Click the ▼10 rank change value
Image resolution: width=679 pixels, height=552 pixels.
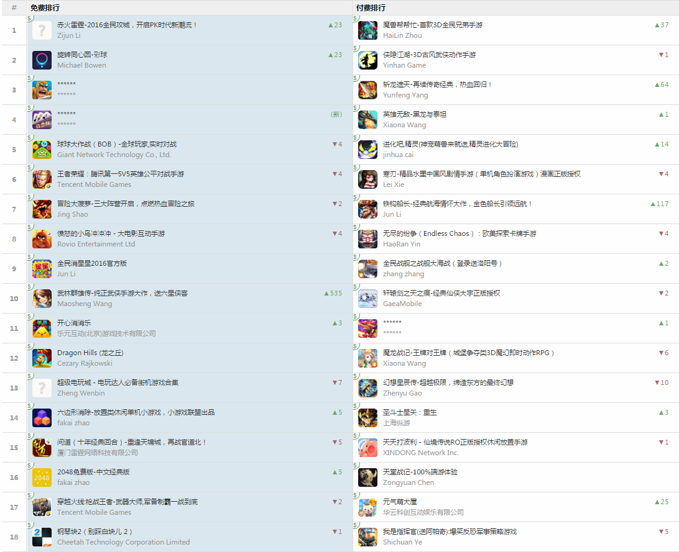pos(661,383)
